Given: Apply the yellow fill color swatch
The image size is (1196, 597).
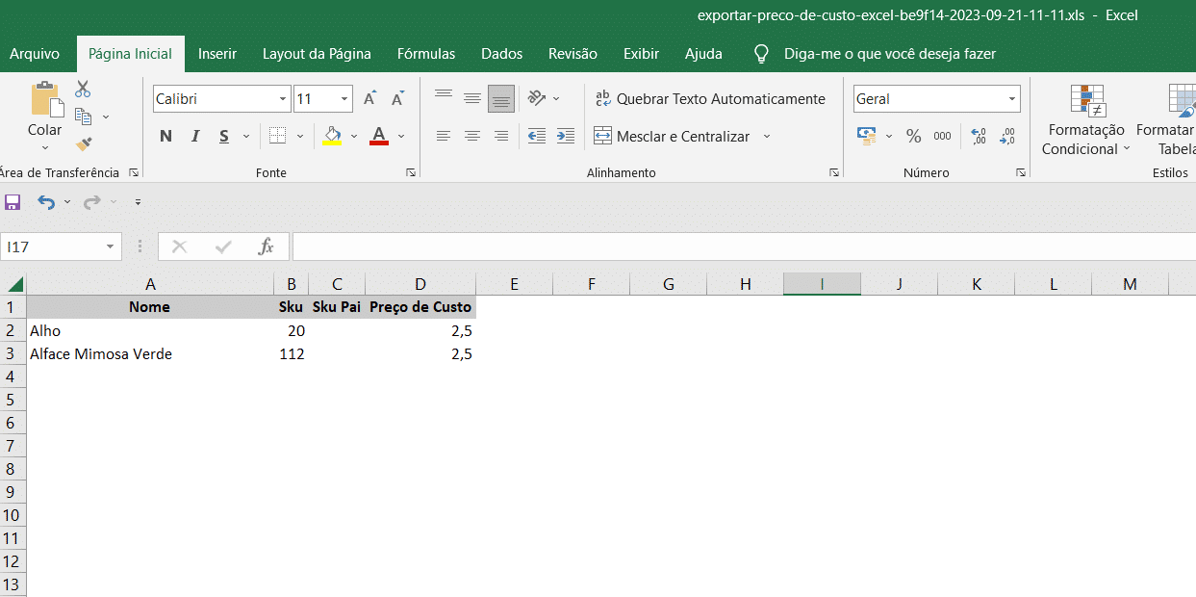Looking at the screenshot, I should (333, 136).
